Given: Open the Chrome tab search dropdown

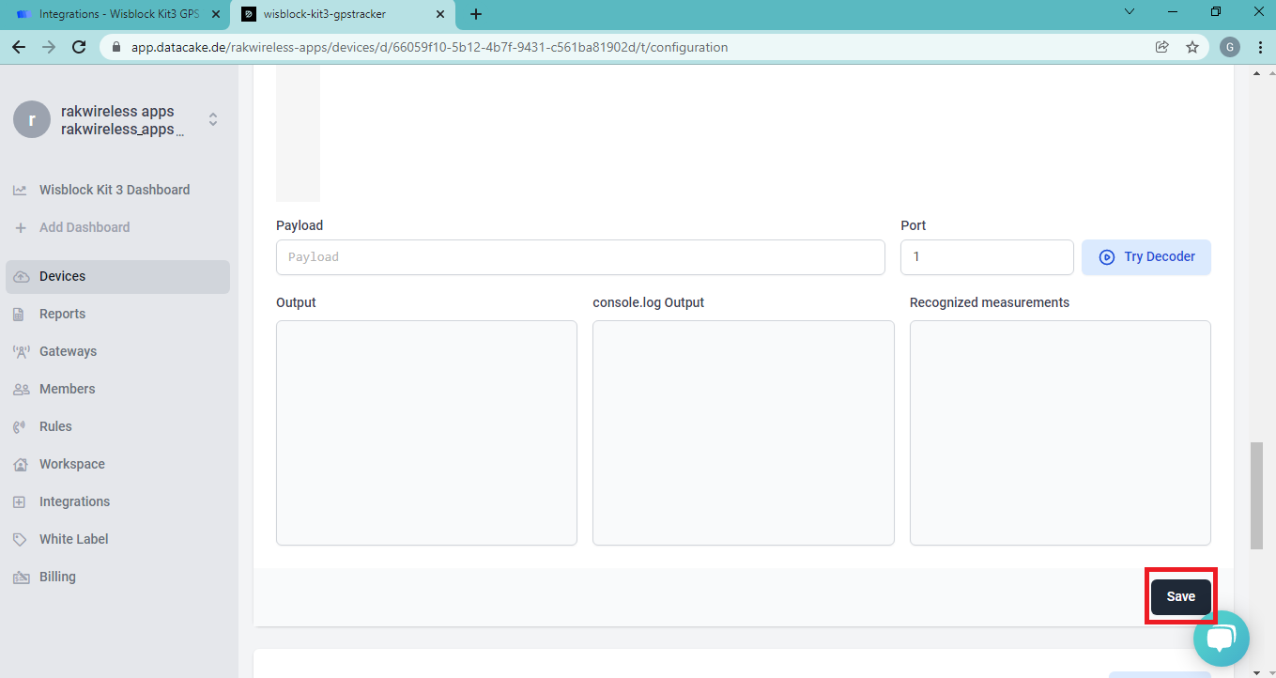Looking at the screenshot, I should click(x=1130, y=12).
